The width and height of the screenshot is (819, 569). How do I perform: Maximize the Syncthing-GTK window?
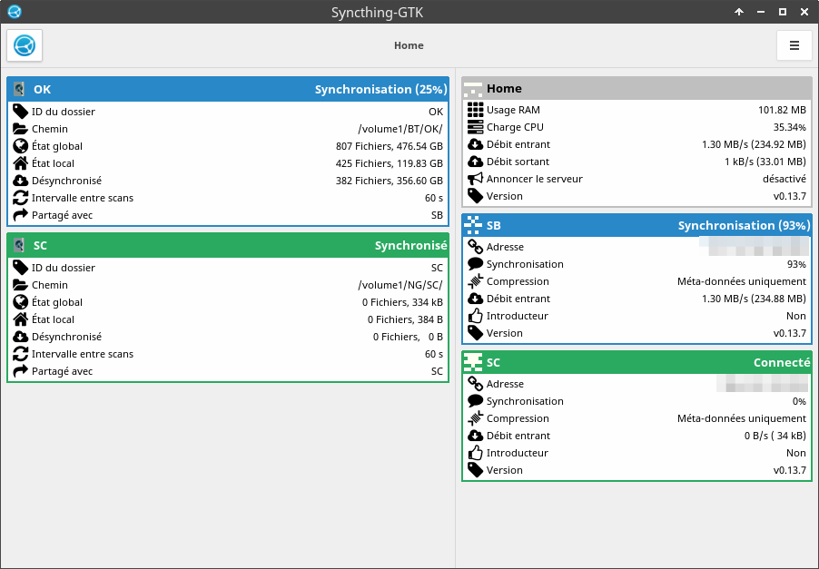tap(783, 12)
